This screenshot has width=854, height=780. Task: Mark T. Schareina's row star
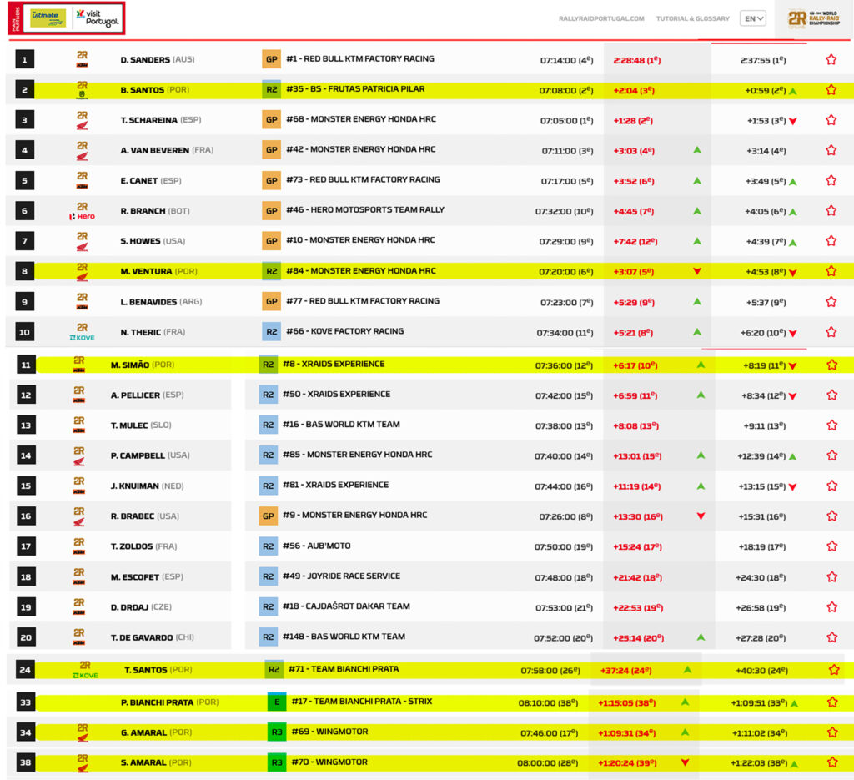[831, 120]
